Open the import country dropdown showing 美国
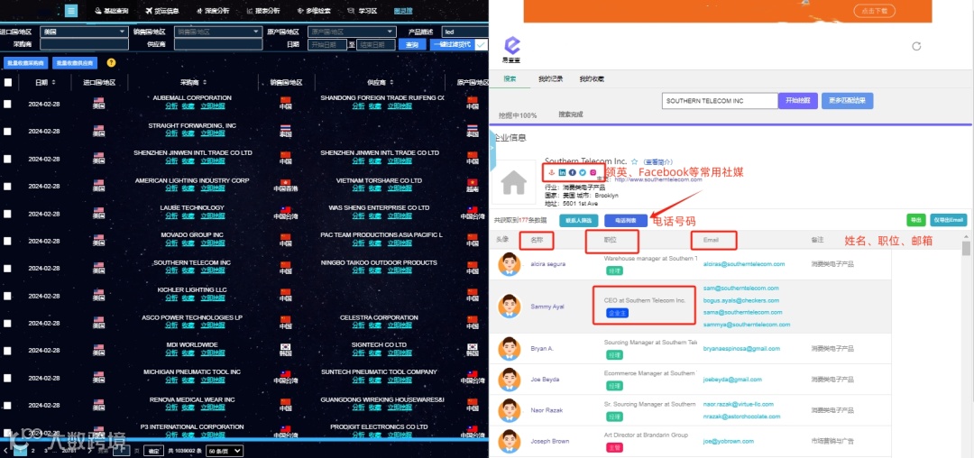Screen dimensions: 974x458 [84, 32]
